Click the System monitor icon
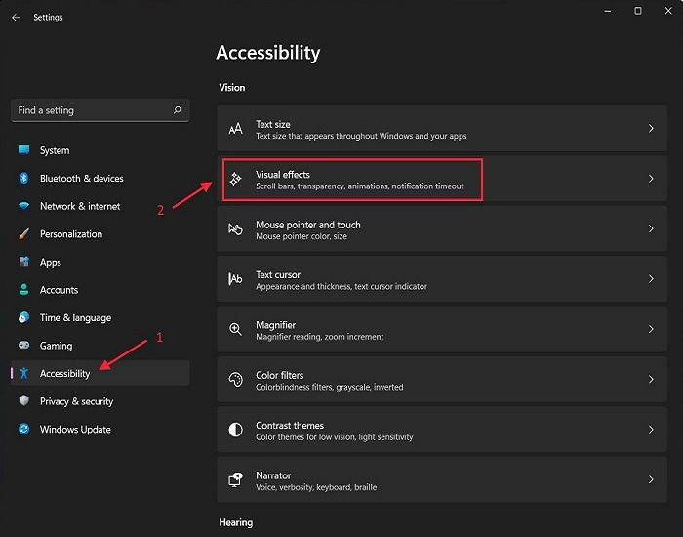 click(24, 150)
